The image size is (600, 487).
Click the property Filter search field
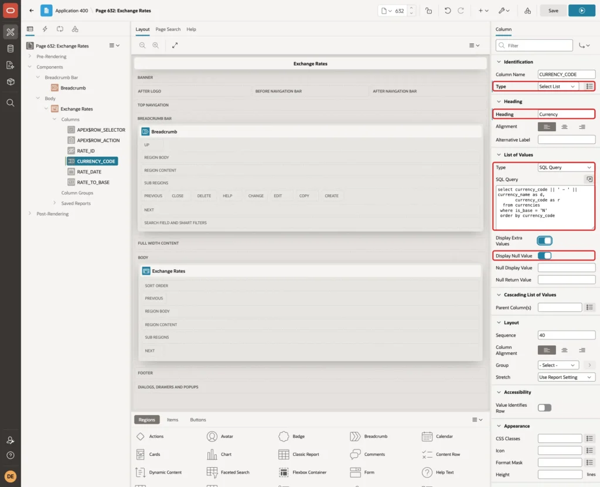point(534,46)
